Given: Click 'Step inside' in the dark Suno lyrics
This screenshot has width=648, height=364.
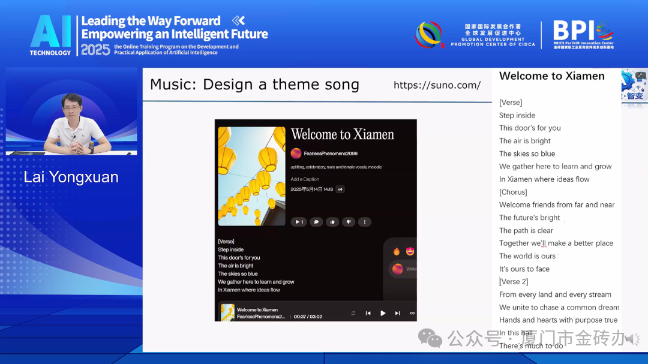Looking at the screenshot, I should click(x=230, y=249).
